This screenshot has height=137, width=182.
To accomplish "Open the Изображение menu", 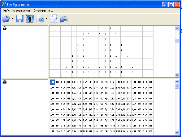I will [x=21, y=11].
